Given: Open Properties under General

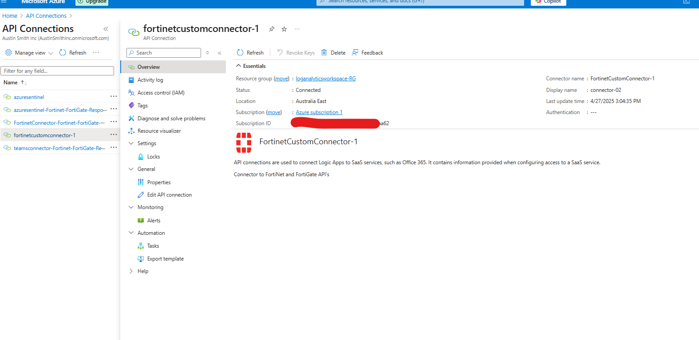Looking at the screenshot, I should point(158,182).
